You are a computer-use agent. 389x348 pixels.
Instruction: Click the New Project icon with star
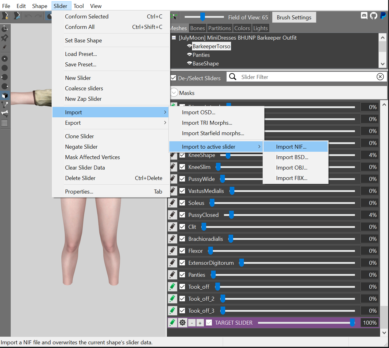pos(5,16)
